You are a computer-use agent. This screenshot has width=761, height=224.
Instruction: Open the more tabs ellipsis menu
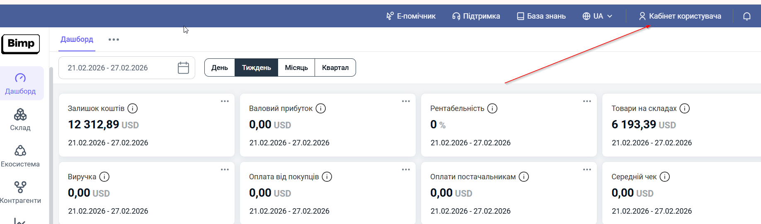pos(114,40)
